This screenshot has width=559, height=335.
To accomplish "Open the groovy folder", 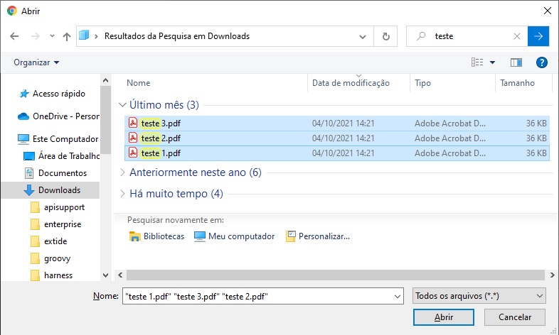I will [x=50, y=258].
